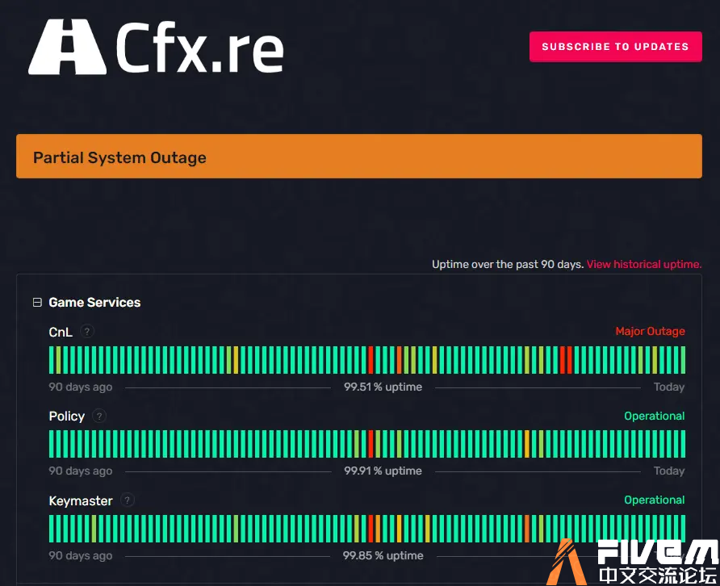The image size is (720, 586).
Task: Click the CnL component name
Action: click(x=61, y=332)
